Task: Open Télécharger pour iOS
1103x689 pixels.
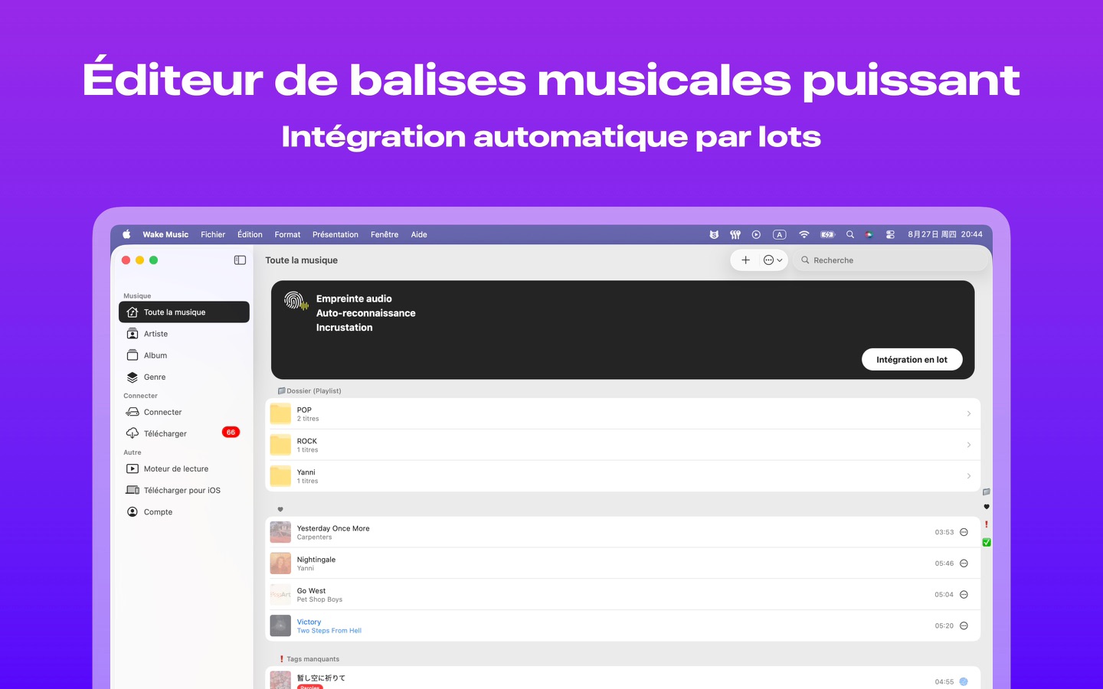Action: coord(184,490)
